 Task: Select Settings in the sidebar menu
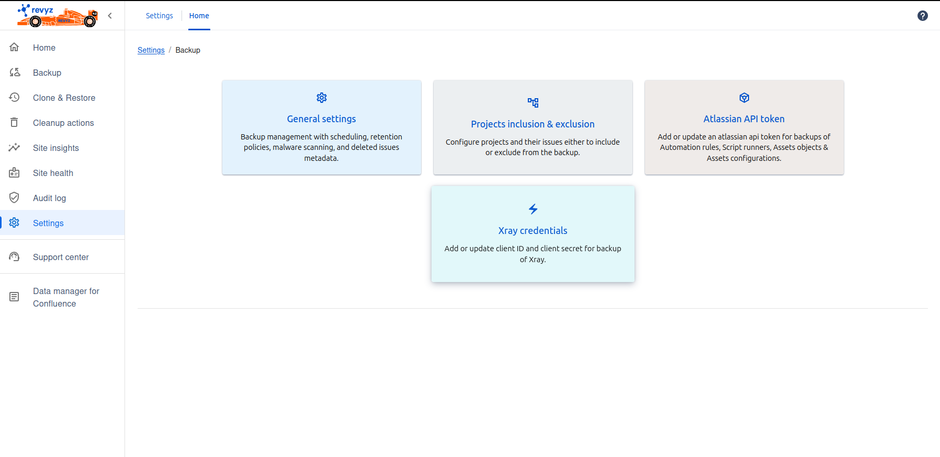tap(48, 223)
